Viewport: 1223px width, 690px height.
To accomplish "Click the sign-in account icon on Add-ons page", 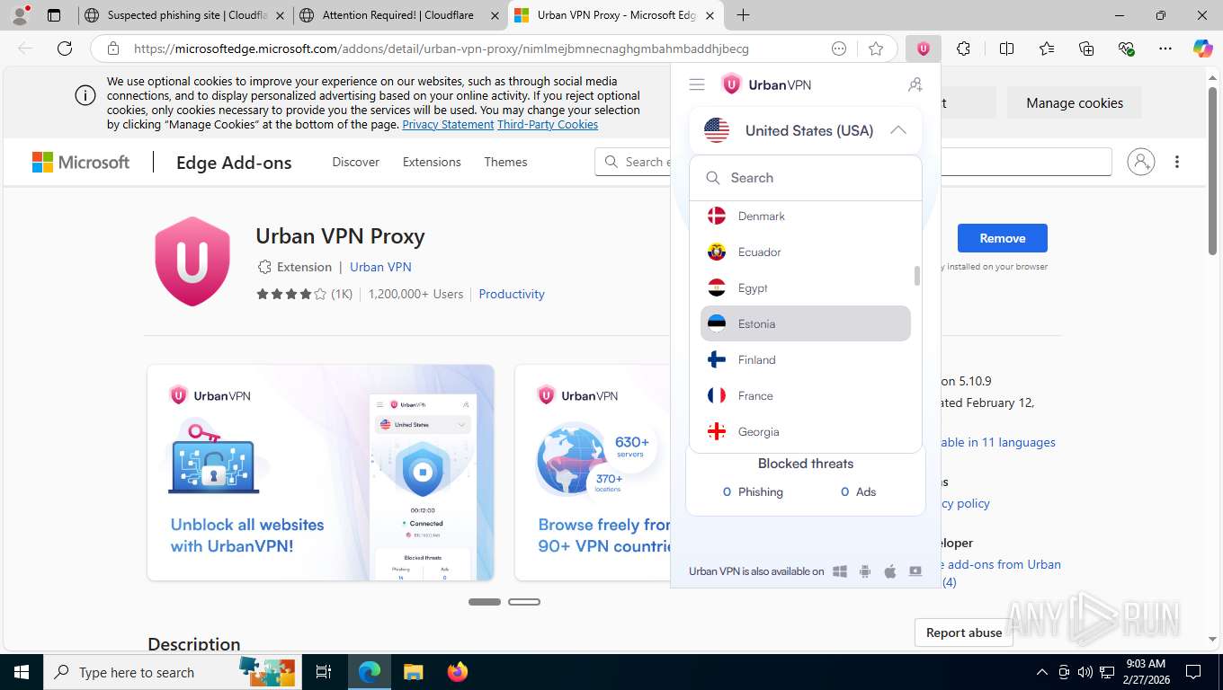I will tap(1140, 162).
